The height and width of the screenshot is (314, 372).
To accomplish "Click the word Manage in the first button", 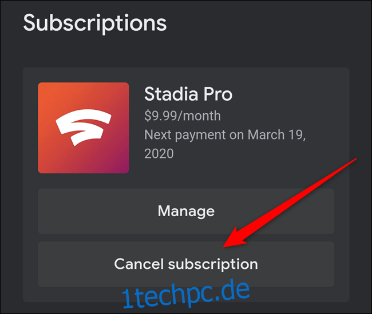I will 186,211.
